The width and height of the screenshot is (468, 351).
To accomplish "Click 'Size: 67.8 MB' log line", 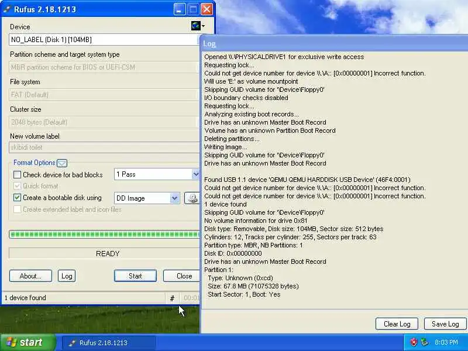I will pos(253,286).
